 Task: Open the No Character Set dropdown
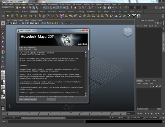coord(153,118)
